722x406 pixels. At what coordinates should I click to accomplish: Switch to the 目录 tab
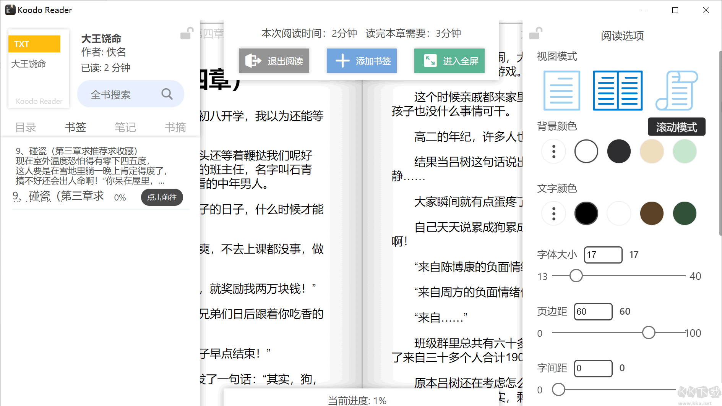click(25, 127)
